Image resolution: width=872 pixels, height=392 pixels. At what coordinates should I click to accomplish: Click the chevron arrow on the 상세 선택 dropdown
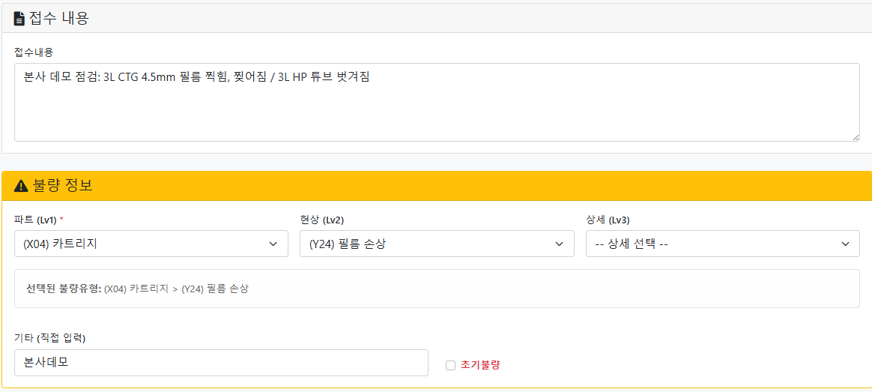(x=845, y=244)
